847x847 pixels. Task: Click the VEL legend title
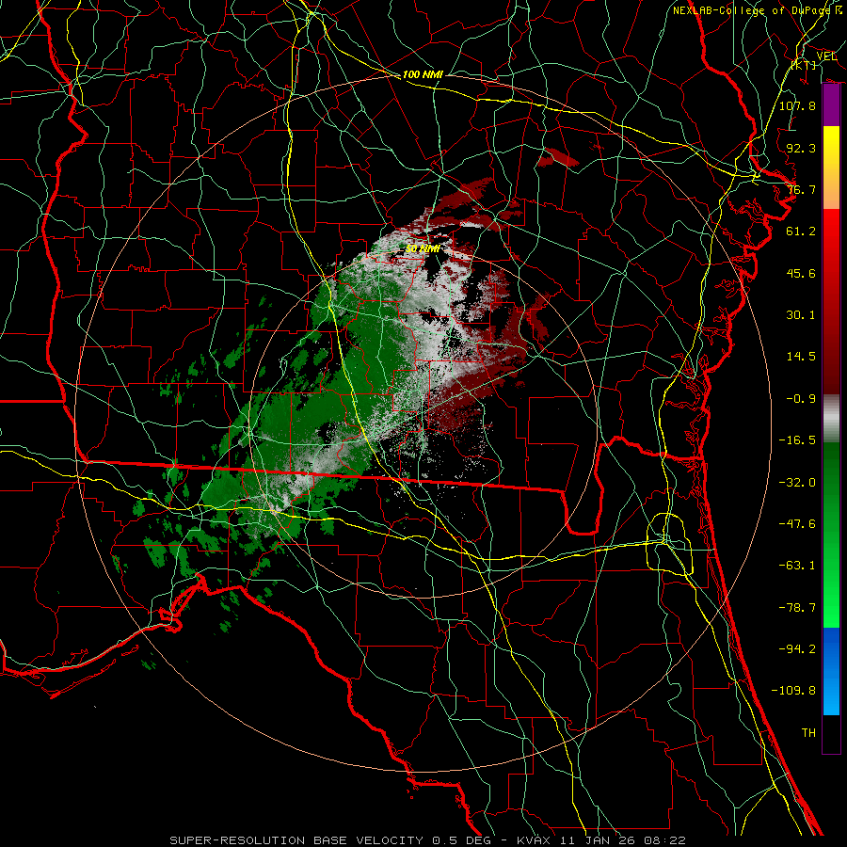pyautogui.click(x=826, y=56)
